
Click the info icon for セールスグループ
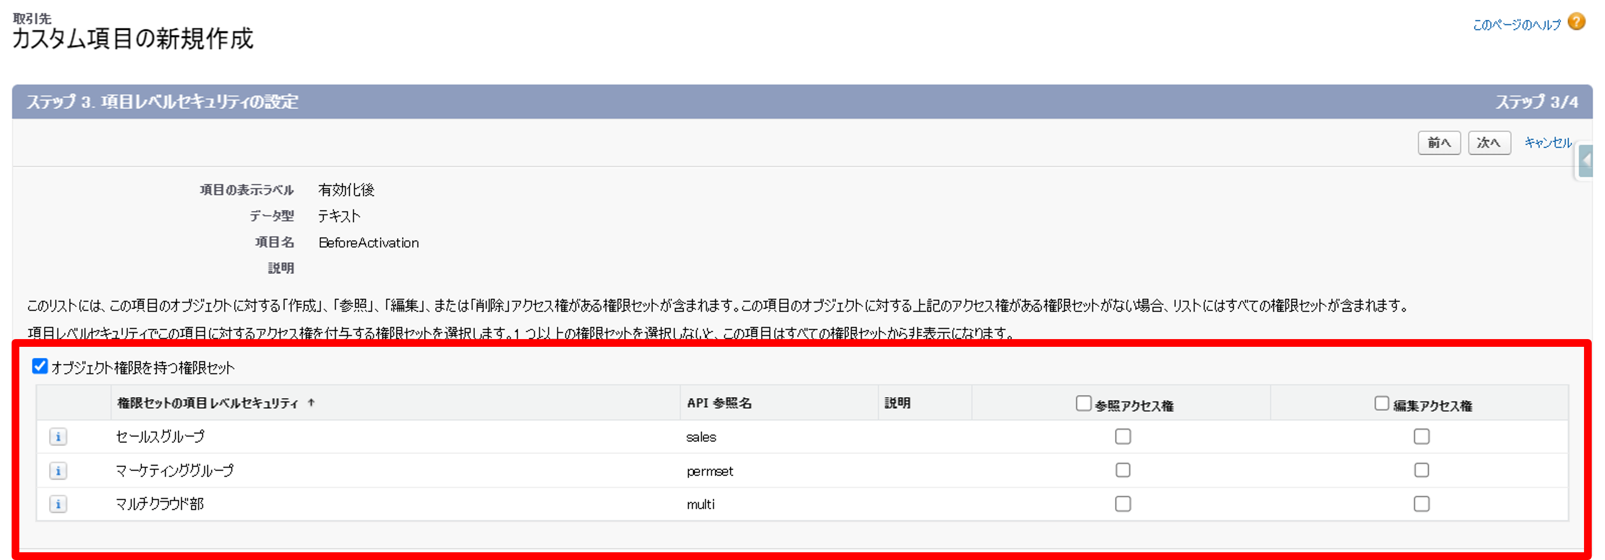[x=58, y=437]
